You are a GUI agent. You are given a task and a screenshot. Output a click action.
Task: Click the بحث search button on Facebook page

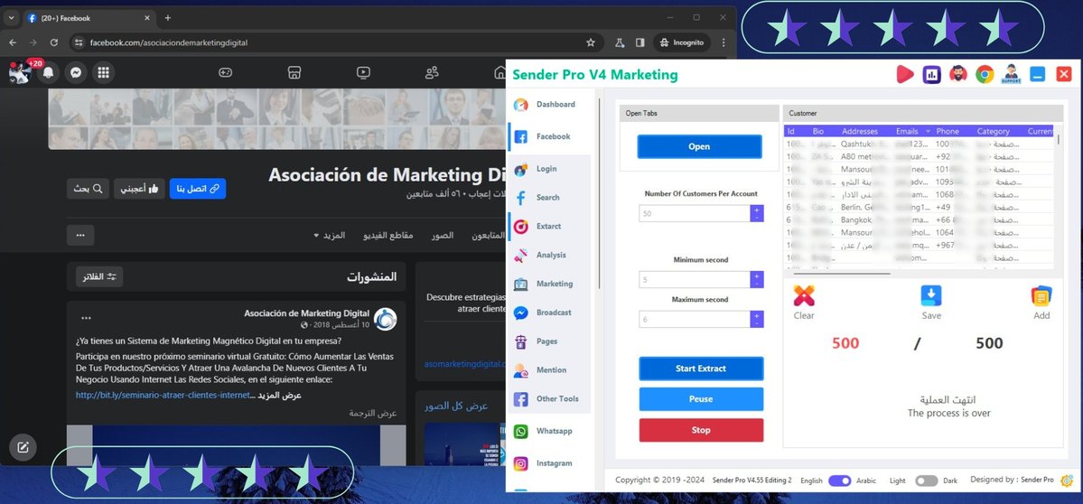point(88,189)
